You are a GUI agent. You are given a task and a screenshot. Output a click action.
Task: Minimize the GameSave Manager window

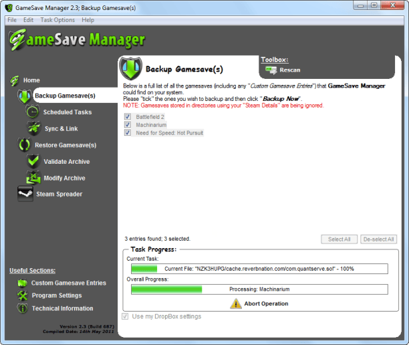pos(360,5)
